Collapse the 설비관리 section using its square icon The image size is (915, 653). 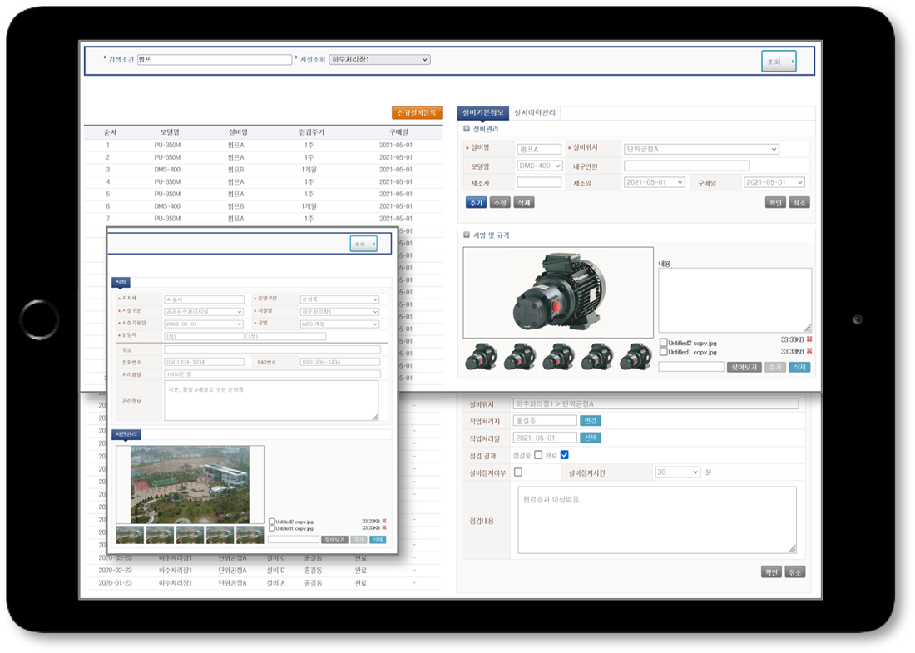pos(467,129)
